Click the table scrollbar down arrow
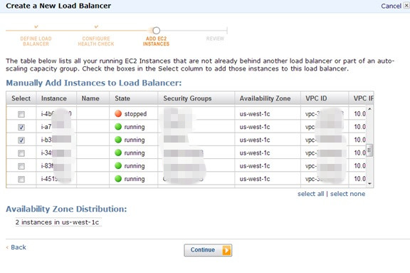The width and height of the screenshot is (410, 273). click(369, 183)
